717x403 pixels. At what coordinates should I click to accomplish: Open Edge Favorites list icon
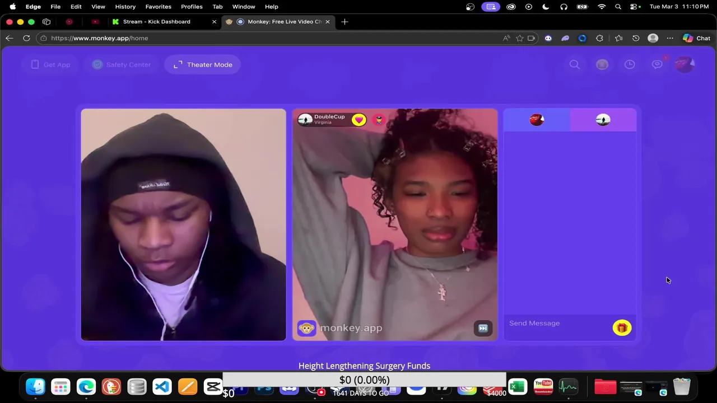coord(618,38)
